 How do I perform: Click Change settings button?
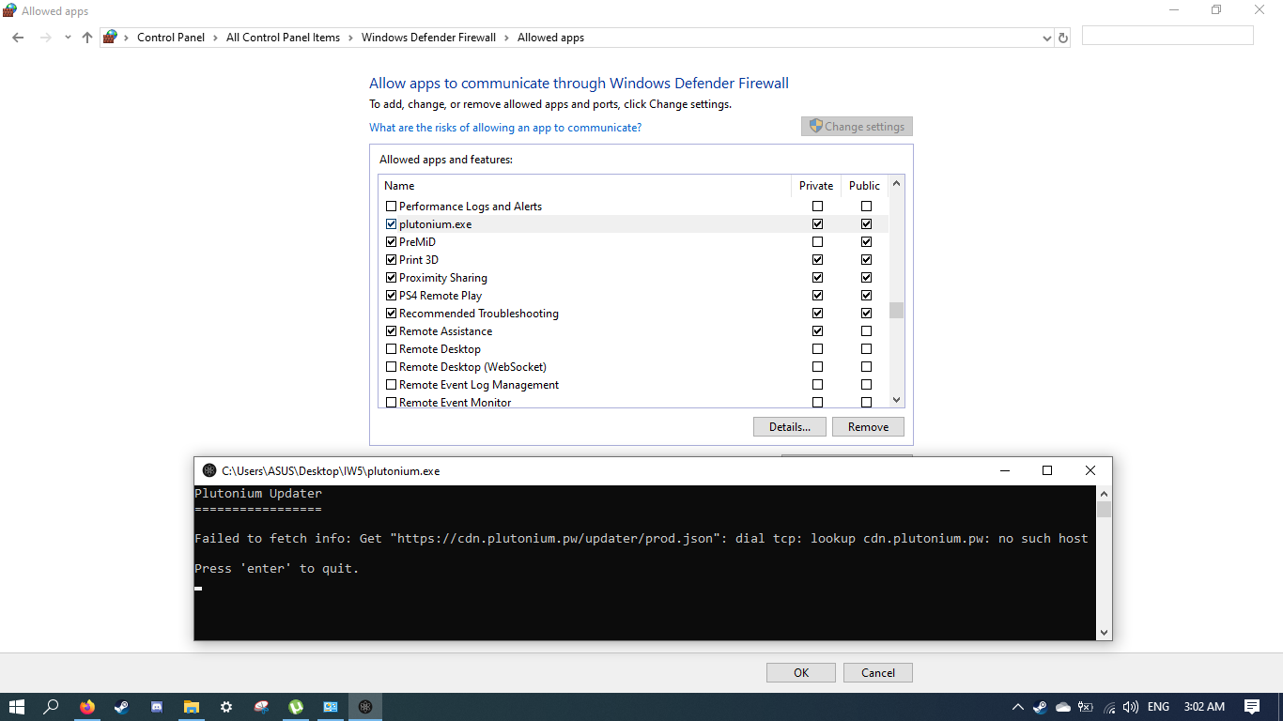(x=857, y=127)
